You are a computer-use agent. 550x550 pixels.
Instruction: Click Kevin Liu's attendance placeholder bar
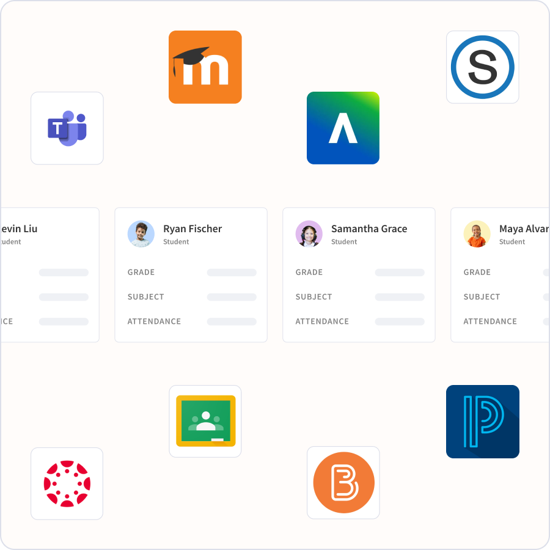(x=64, y=321)
